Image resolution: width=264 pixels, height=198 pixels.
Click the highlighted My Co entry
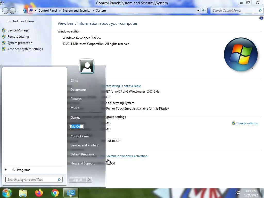coord(77,127)
